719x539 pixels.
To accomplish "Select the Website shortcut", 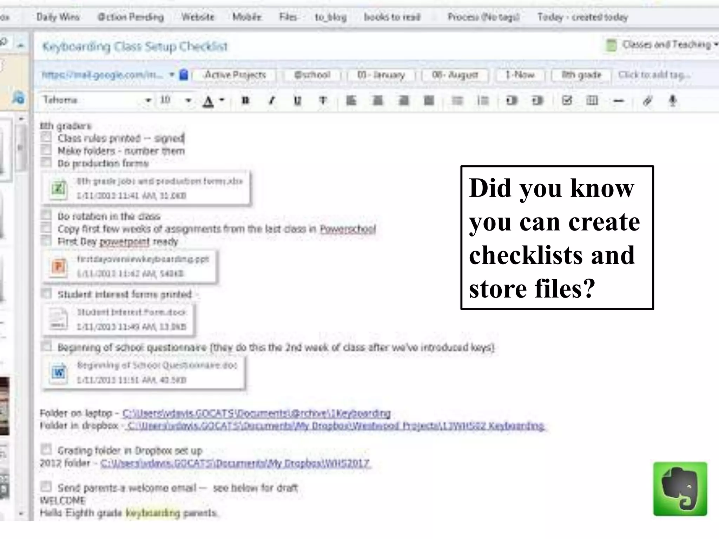I will 198,17.
